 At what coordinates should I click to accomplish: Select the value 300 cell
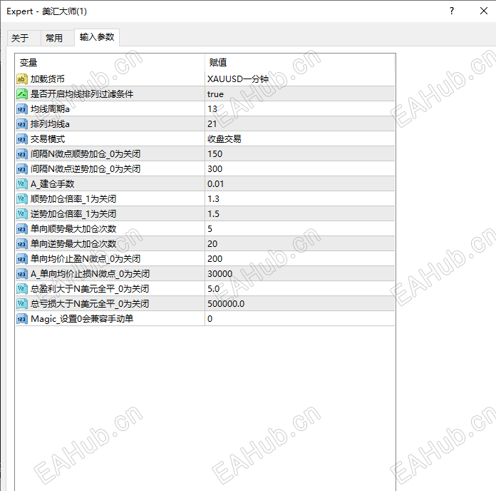tap(300, 169)
